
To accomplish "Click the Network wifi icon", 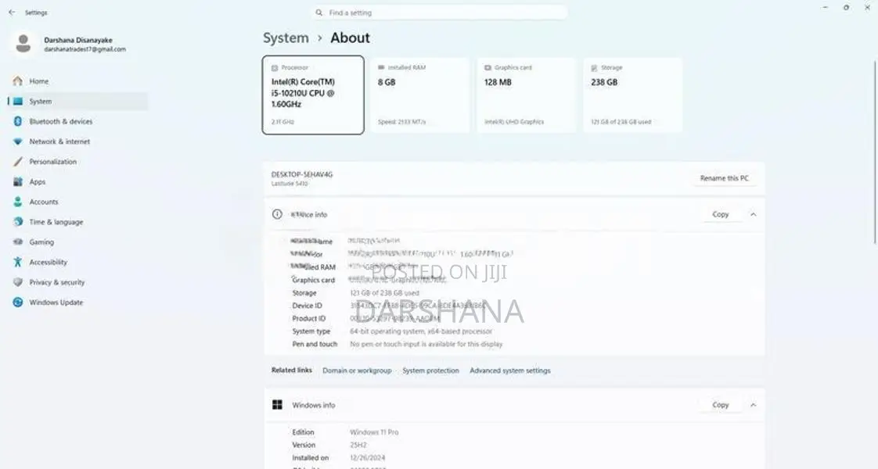I will pyautogui.click(x=18, y=141).
